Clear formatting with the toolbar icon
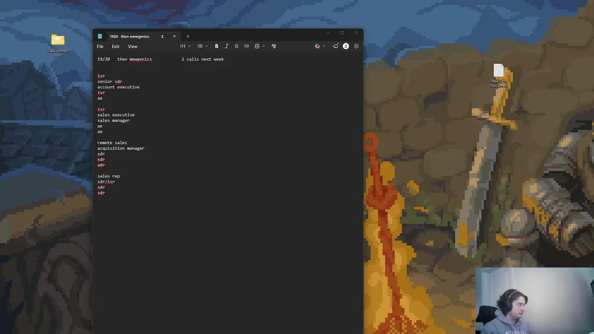594x334 pixels. click(273, 46)
